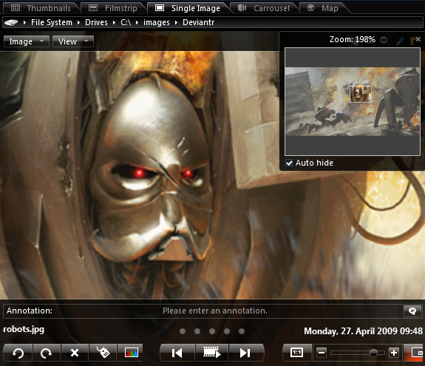Decrease zoom with the minus button
Screen dimensions: 425x366
(x=322, y=353)
